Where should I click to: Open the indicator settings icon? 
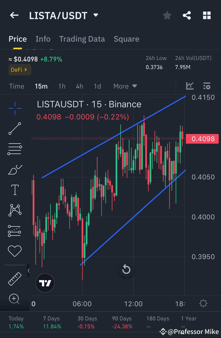tap(207, 86)
